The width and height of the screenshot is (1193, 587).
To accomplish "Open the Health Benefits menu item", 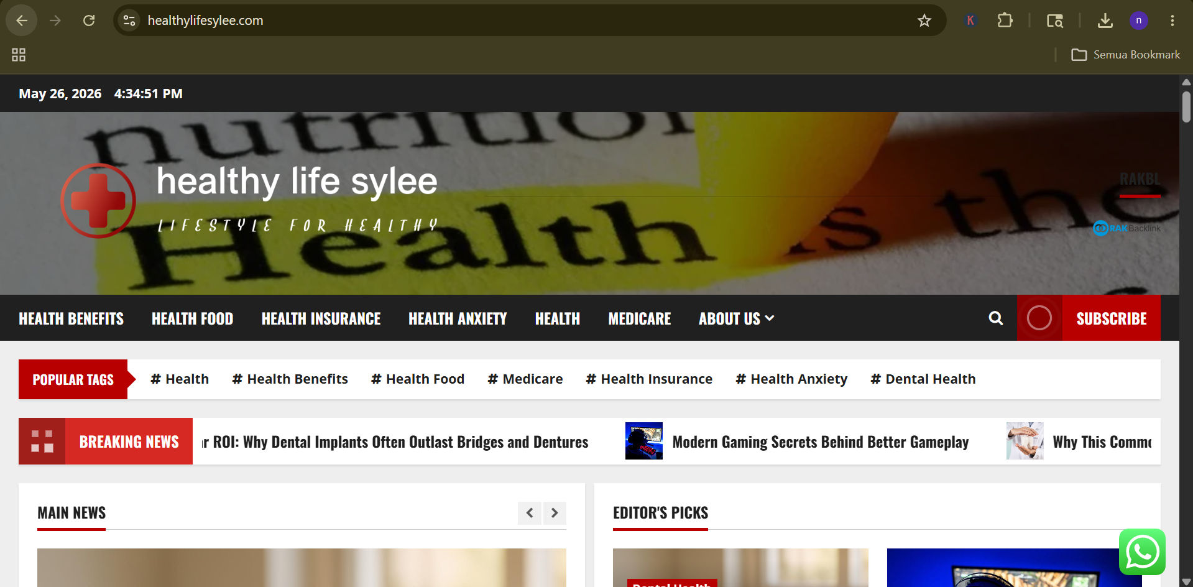I will pyautogui.click(x=71, y=318).
